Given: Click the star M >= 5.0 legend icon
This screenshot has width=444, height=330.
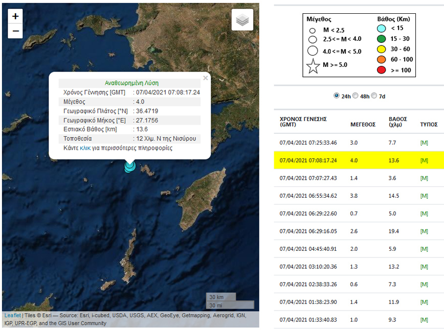Looking at the screenshot, I should coord(314,66).
